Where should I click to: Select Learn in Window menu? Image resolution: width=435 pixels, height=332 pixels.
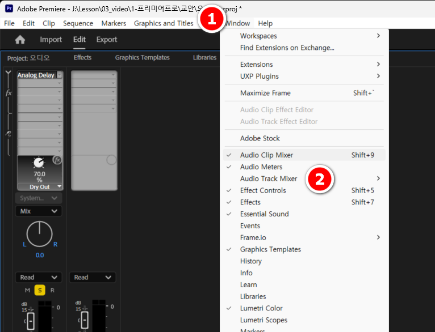click(x=304, y=284)
